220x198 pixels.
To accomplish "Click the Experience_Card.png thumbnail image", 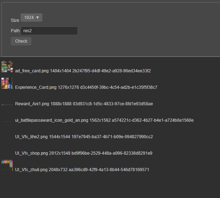I will point(7,83).
